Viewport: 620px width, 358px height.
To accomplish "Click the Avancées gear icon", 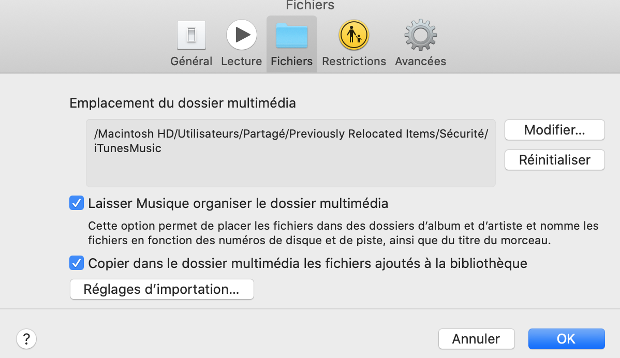I will point(420,35).
